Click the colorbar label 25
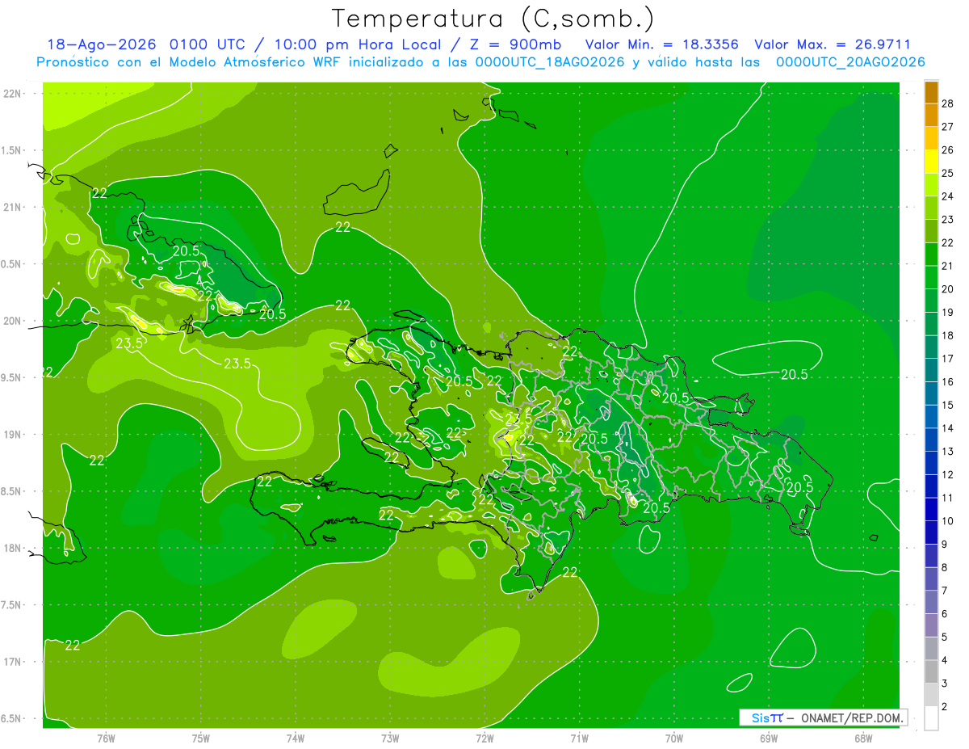The image size is (969, 749). pos(948,173)
